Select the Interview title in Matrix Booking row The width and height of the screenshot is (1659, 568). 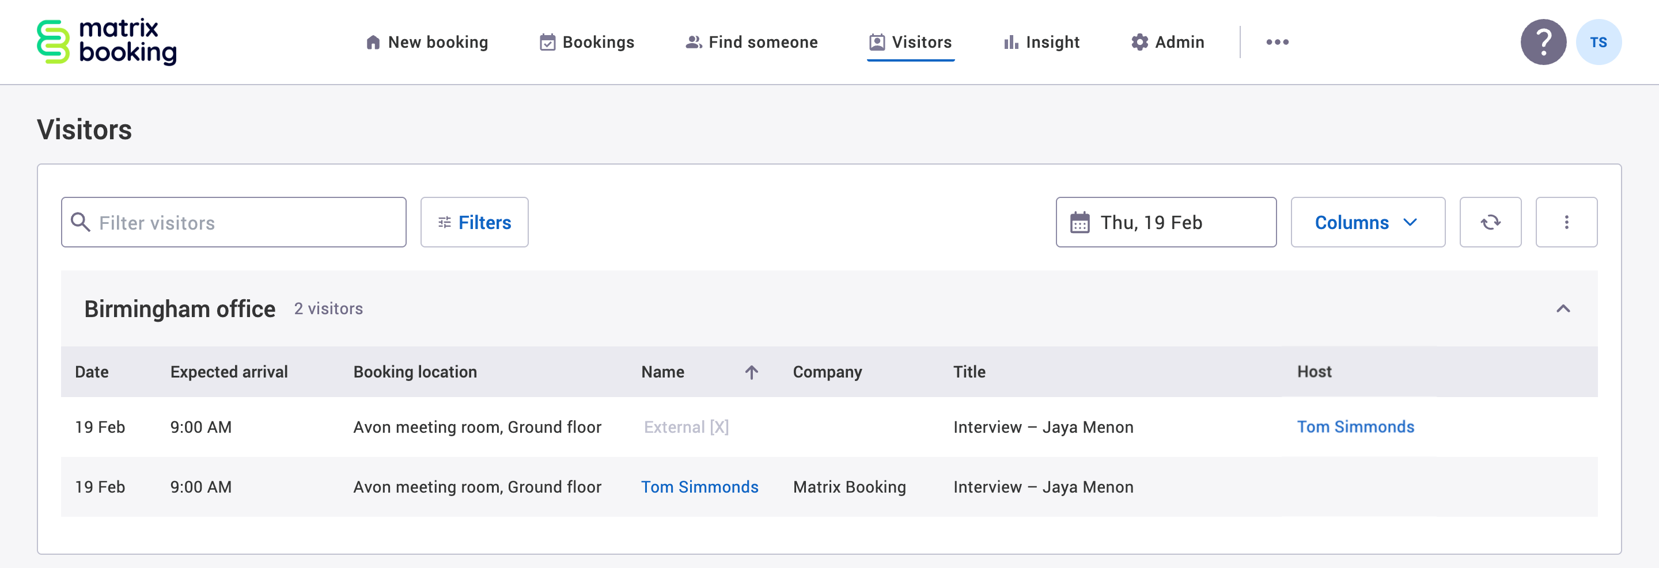coord(1043,487)
